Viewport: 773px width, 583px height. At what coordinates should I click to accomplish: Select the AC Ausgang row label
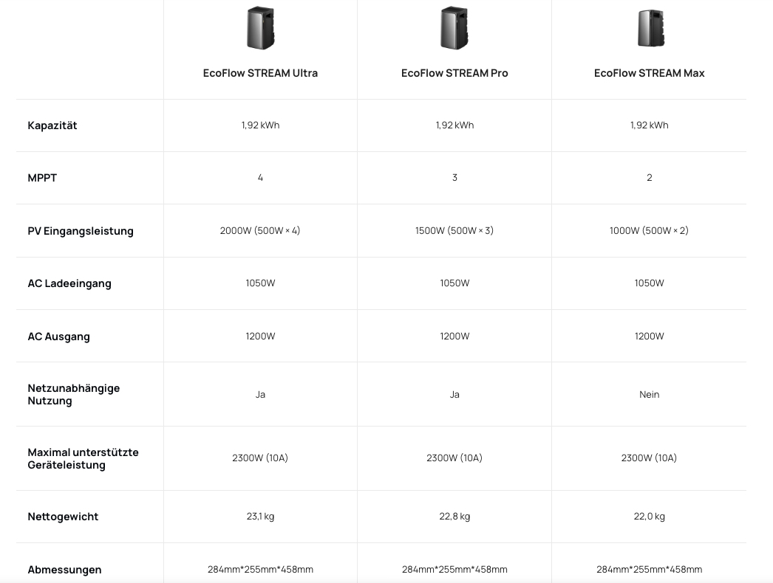[58, 337]
